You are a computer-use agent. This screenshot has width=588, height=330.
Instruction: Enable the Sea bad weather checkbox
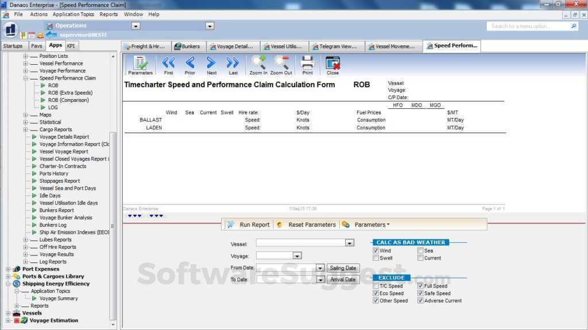click(421, 250)
